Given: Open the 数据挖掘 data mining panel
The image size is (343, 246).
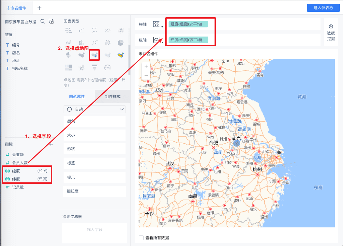Looking at the screenshot, I should [x=331, y=32].
